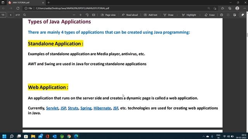248x139 pixels.
Task: Open the browser profile avatar
Action: (x=237, y=8)
